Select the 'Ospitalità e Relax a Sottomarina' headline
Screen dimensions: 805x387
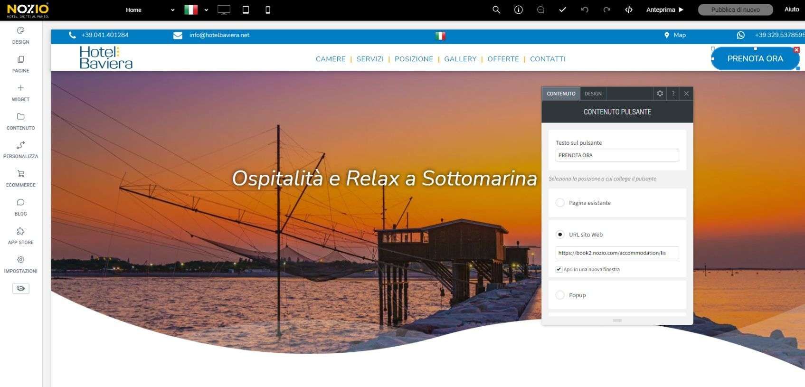384,179
